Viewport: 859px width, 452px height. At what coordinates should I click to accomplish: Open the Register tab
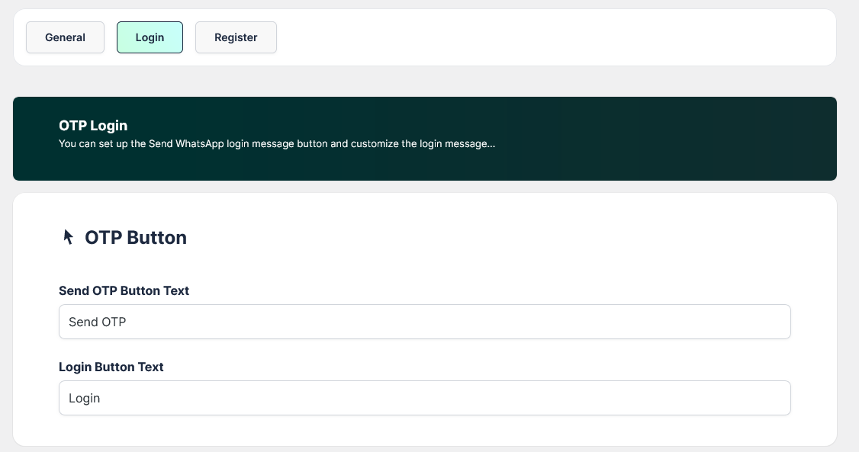(236, 37)
